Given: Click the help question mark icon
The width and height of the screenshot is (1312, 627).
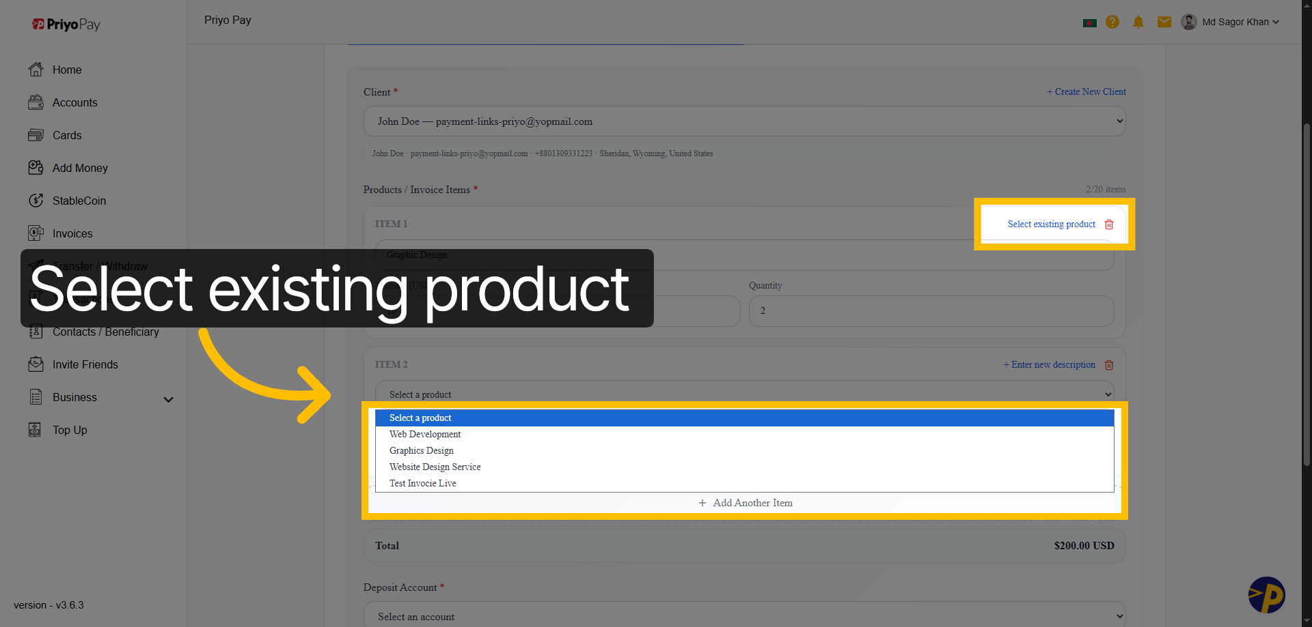Looking at the screenshot, I should click(1112, 22).
